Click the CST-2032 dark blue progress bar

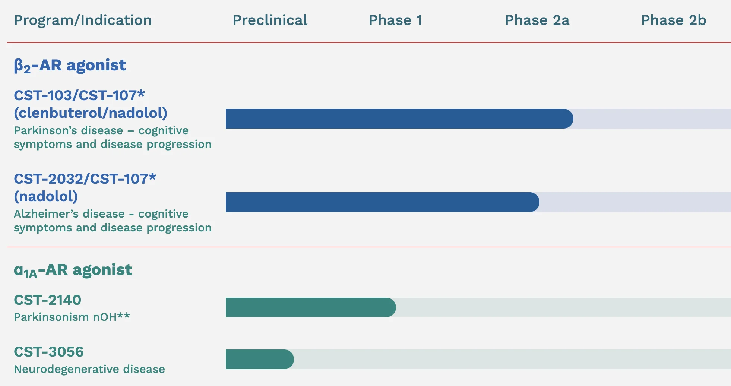(x=383, y=202)
